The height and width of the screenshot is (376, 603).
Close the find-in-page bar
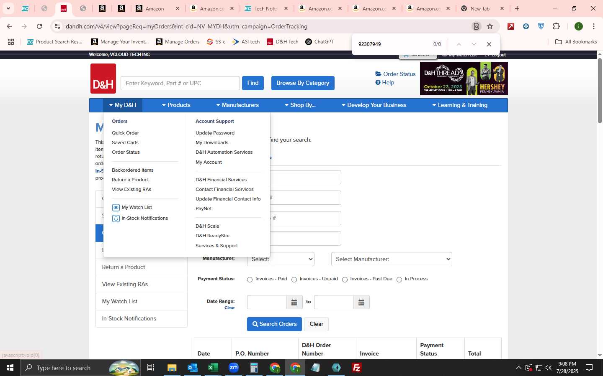pos(489,44)
